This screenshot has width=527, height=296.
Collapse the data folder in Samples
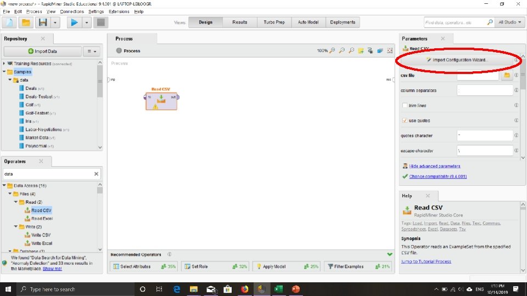coord(10,80)
